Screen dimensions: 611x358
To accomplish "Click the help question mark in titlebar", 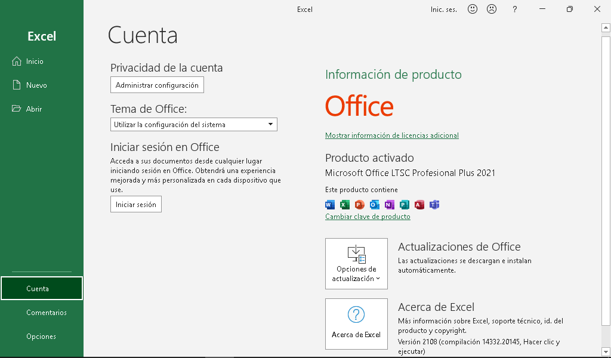I will click(x=514, y=9).
